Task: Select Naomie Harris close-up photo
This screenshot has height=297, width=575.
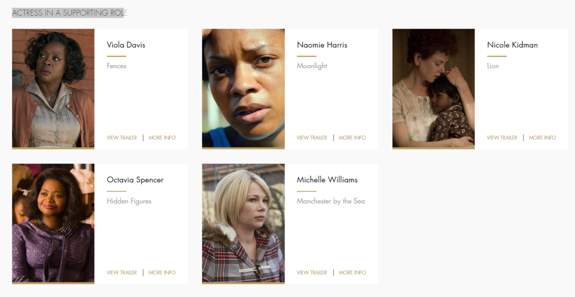Action: point(243,88)
